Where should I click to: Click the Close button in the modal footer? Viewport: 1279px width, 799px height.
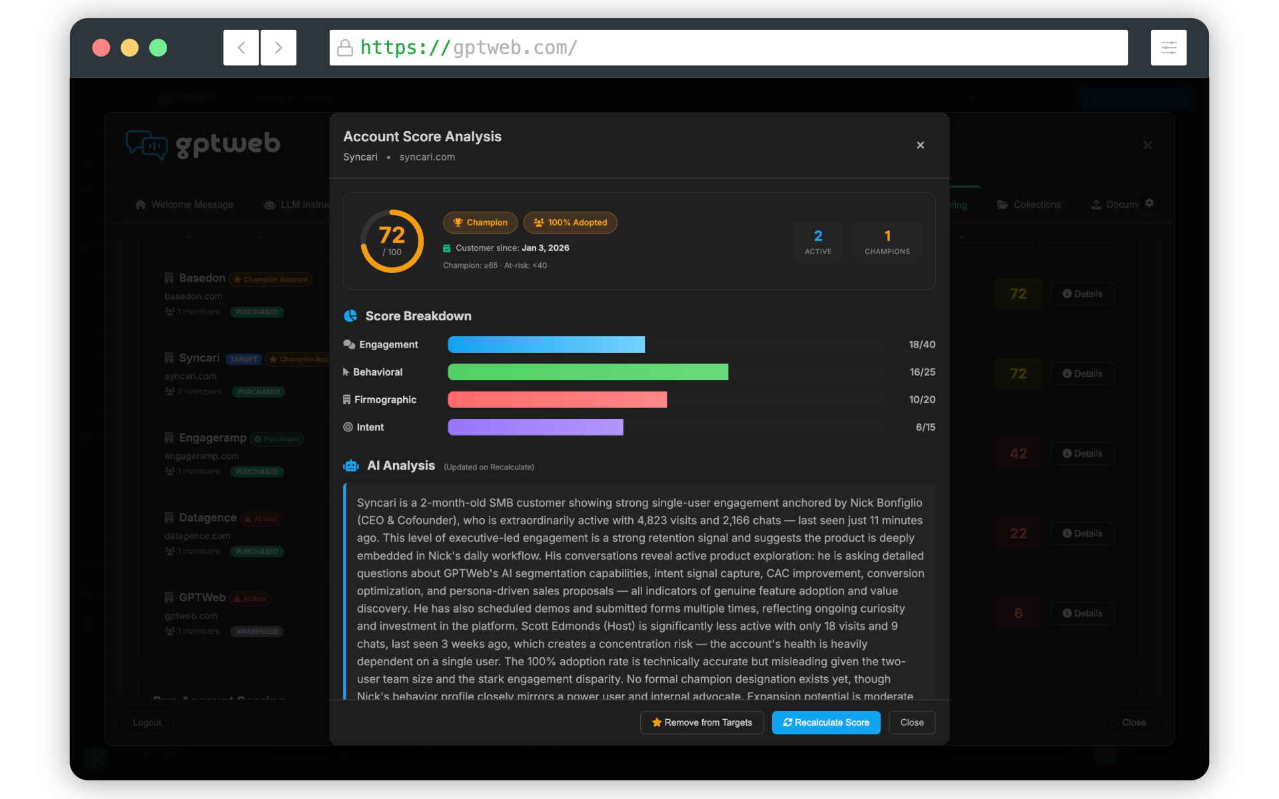912,722
